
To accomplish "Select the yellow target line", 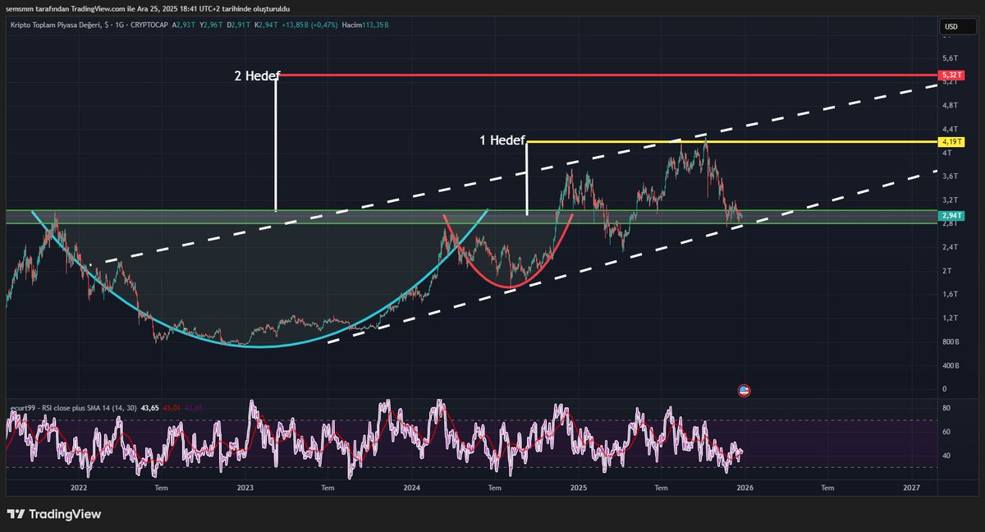I will (739, 142).
